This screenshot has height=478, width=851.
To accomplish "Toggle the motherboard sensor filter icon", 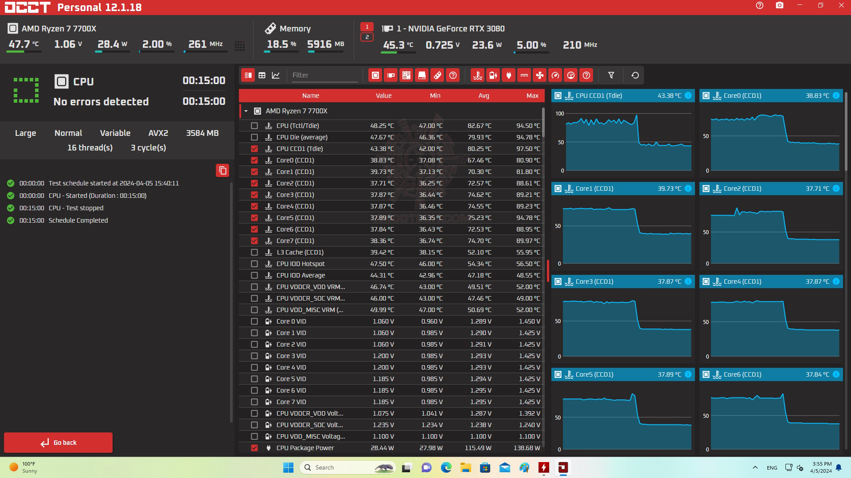I will click(406, 75).
